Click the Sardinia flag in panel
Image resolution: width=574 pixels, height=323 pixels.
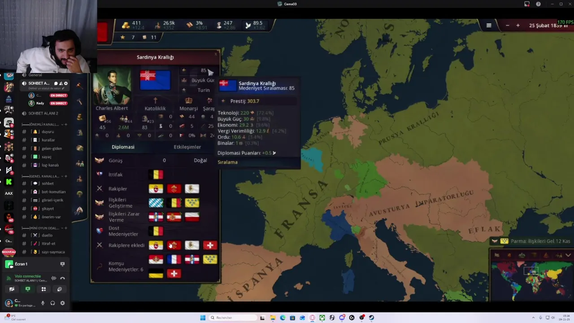155,80
